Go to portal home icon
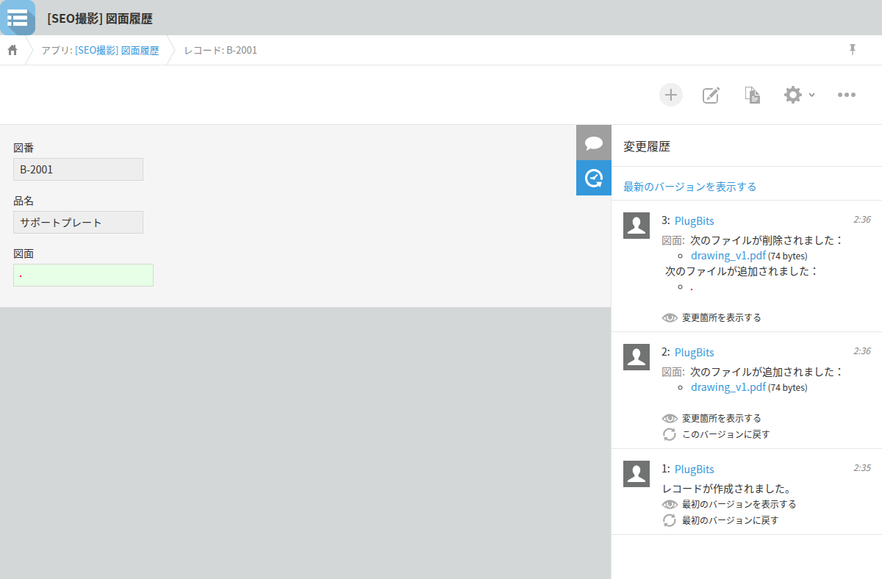882x579 pixels. click(x=12, y=51)
